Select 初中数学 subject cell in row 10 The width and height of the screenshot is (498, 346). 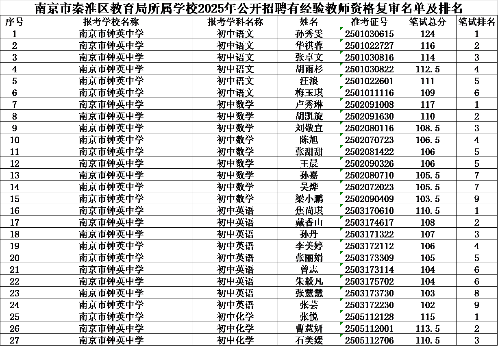(x=235, y=140)
